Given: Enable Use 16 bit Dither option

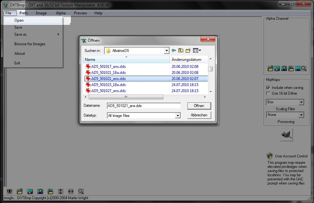Looking at the screenshot, I should pyautogui.click(x=268, y=93).
